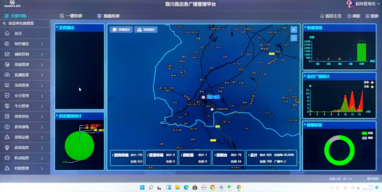Open the 效果评估 menu item

pos(21,116)
